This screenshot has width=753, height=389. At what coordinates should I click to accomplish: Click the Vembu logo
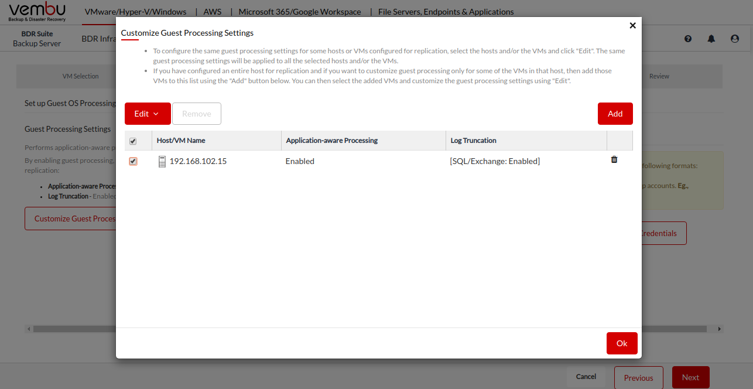tap(37, 12)
